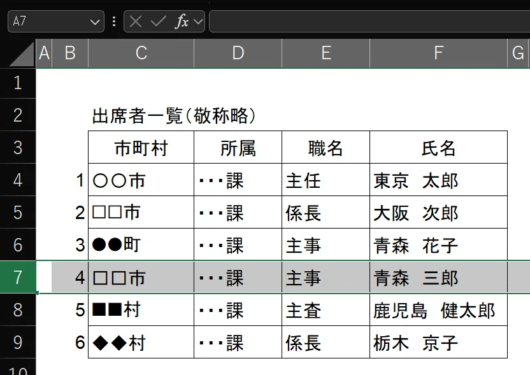Image resolution: width=530 pixels, height=375 pixels.
Task: Click the Cancel (X) formula bar icon
Action: pyautogui.click(x=136, y=22)
